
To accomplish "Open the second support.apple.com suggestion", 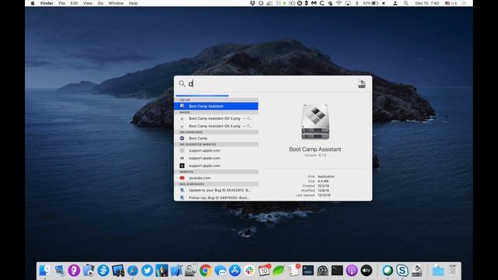I will pos(216,158).
